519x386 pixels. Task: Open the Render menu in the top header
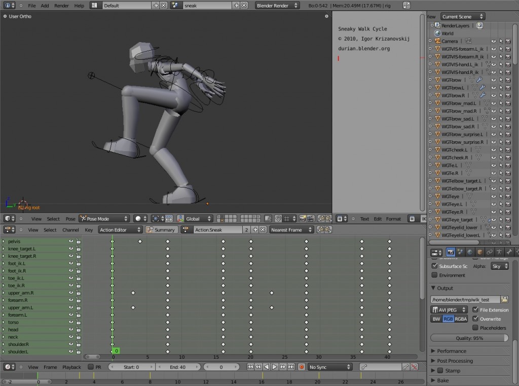(x=61, y=6)
